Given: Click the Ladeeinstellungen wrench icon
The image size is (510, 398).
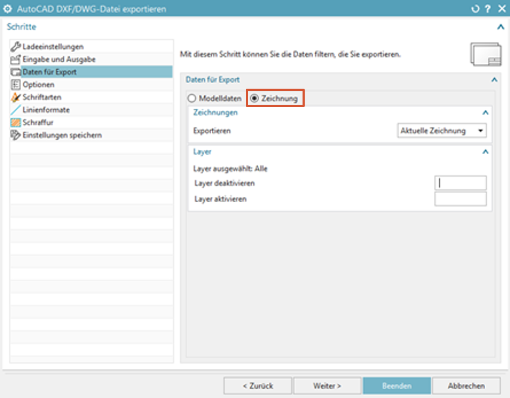Looking at the screenshot, I should point(16,47).
